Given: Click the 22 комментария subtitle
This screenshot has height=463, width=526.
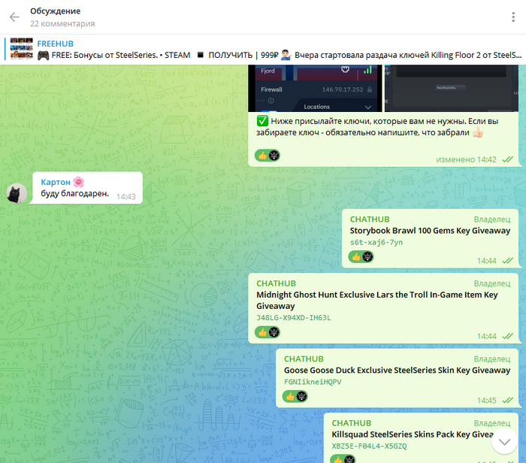Looking at the screenshot, I should click(x=62, y=24).
